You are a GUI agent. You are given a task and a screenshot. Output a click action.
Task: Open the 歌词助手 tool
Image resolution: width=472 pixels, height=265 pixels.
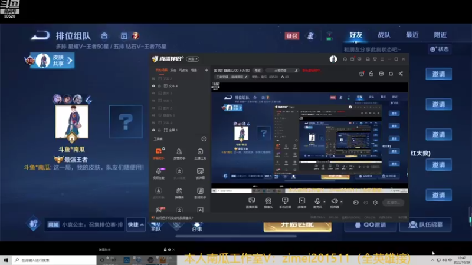(200, 193)
